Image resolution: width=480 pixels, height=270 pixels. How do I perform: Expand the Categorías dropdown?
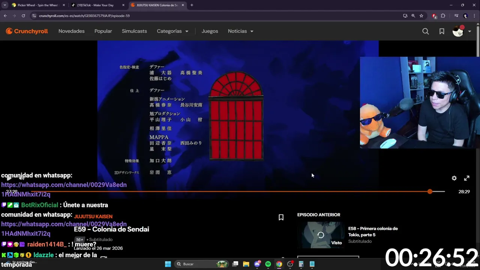click(172, 31)
